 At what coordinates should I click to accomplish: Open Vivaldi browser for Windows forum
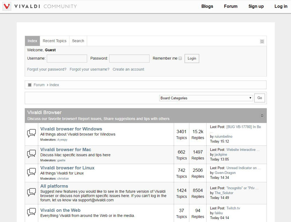tap(71, 129)
